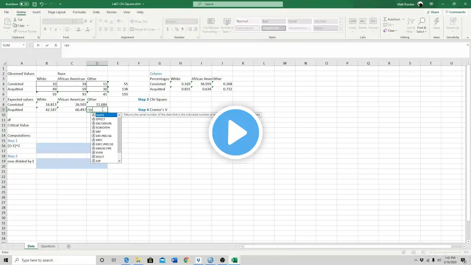Click the Sensitivity icon
This screenshot has width=471, height=265.
[x=453, y=24]
